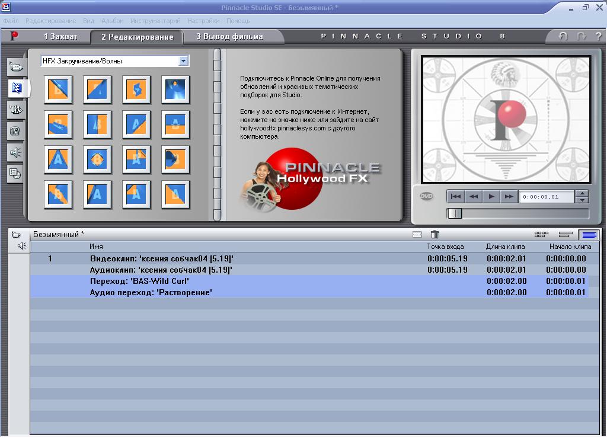Image resolution: width=607 pixels, height=438 pixels.
Task: Select the A pyramid transition thumbnail
Action: 58,159
